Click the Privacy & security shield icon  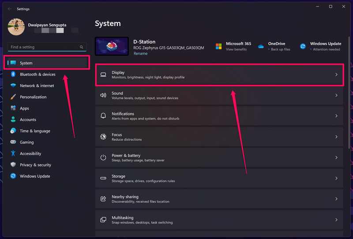tap(13, 165)
